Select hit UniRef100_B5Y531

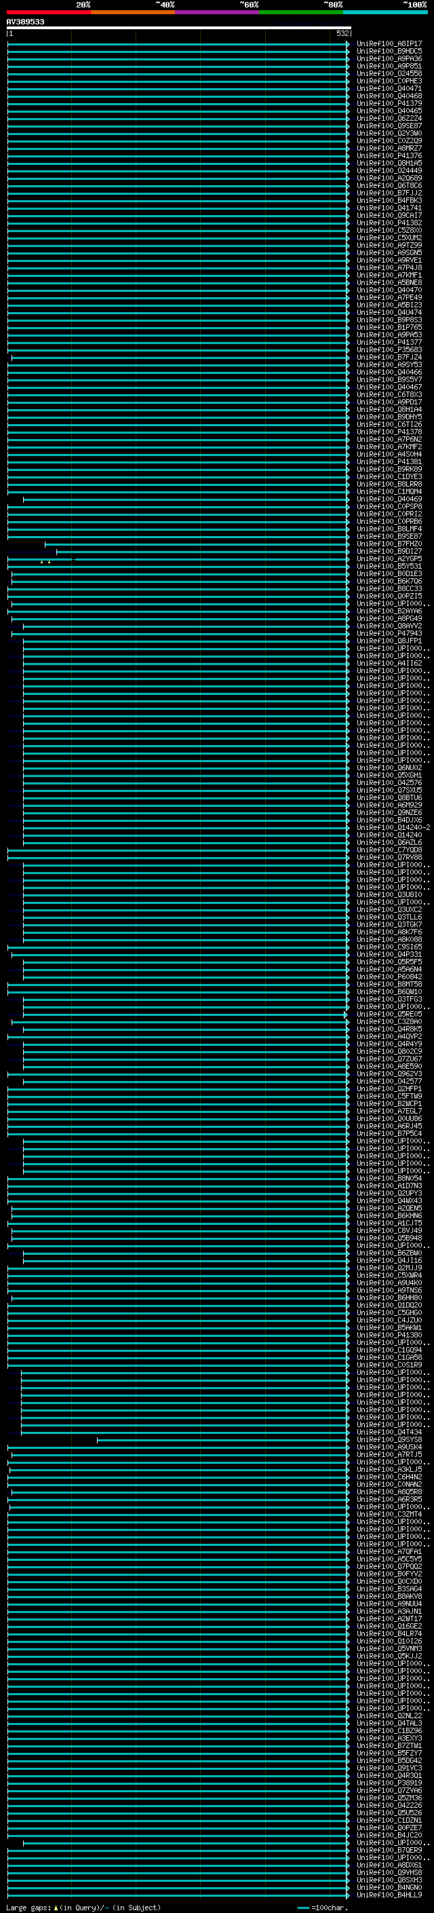pyautogui.click(x=389, y=567)
